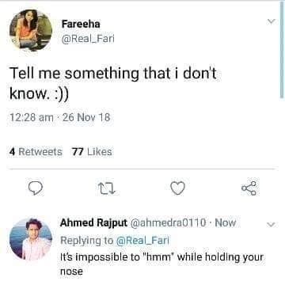
Task: Retweet Fareeha's tweet using the retweet icon
Action: point(107,188)
